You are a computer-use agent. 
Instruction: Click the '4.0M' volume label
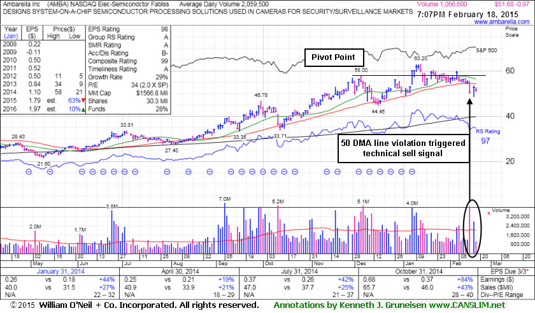pyautogui.click(x=412, y=203)
